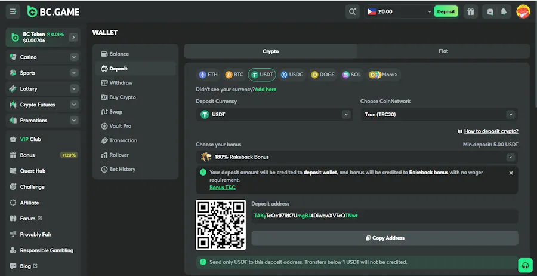Image resolution: width=537 pixels, height=276 pixels.
Task: Select the BTC coin chip
Action: pos(234,75)
